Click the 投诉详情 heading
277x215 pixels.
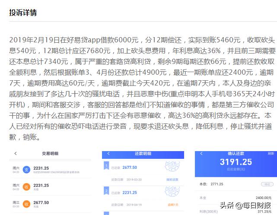coord(23,13)
